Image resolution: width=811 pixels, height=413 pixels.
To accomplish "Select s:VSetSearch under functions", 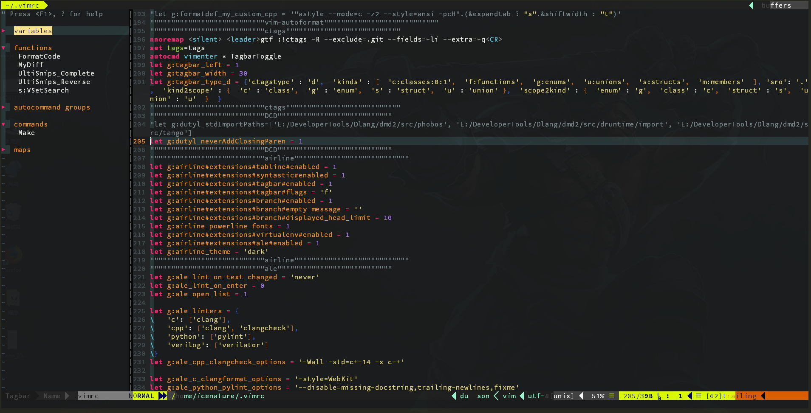I will [44, 90].
